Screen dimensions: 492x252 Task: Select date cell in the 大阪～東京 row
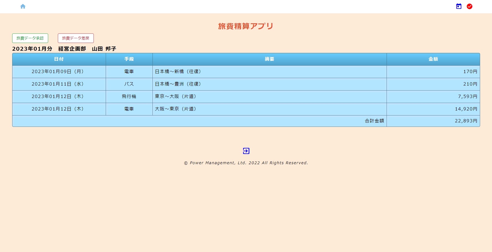(59, 109)
